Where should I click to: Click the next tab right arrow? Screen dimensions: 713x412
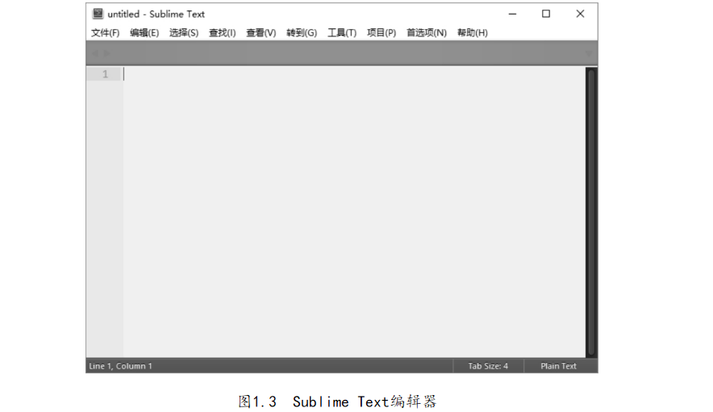tap(106, 53)
